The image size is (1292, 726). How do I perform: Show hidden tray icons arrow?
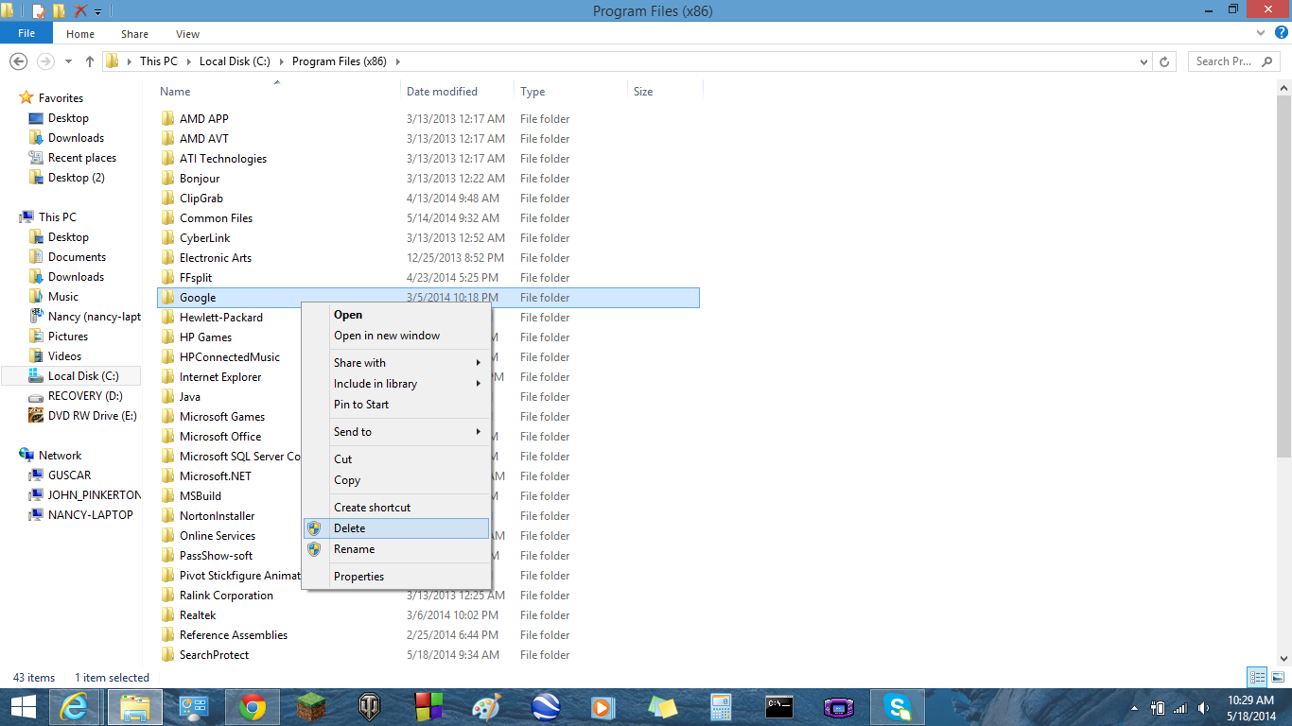1135,708
